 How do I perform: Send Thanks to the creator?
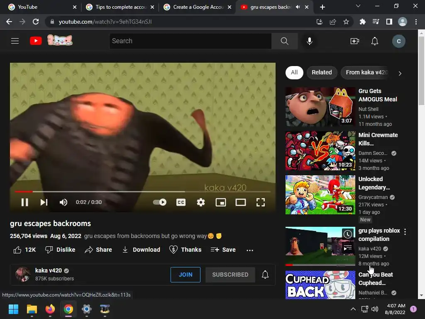(185, 250)
